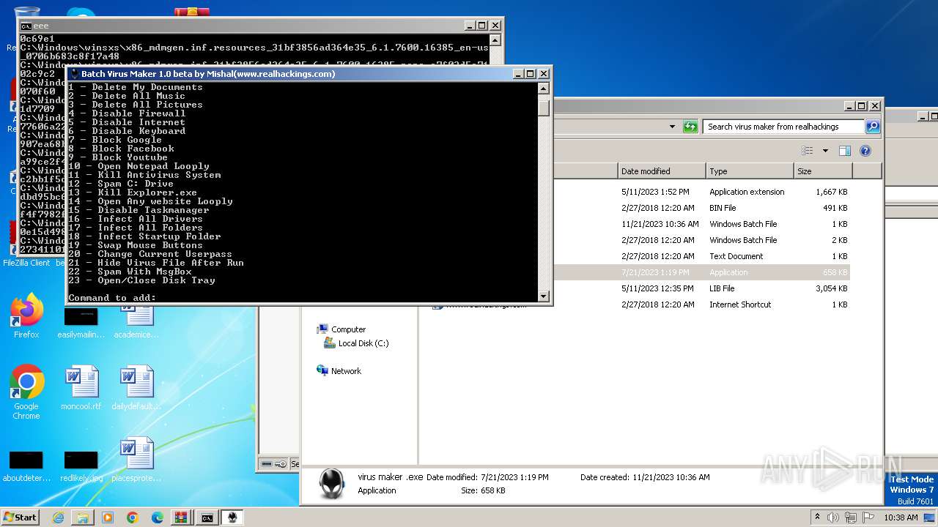Minimize the Batch Virus Maker window
Image resolution: width=938 pixels, height=527 pixels.
[x=518, y=74]
